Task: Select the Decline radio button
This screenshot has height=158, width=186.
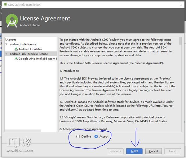Action: click(78, 137)
